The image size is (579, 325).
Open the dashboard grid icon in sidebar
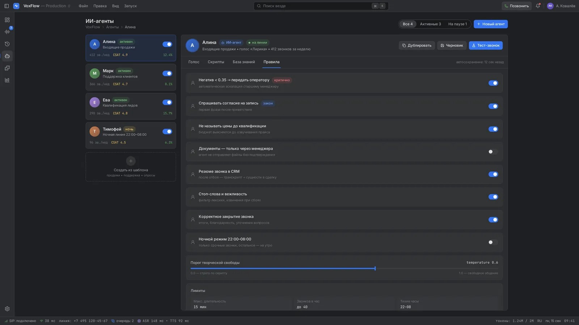point(7,20)
